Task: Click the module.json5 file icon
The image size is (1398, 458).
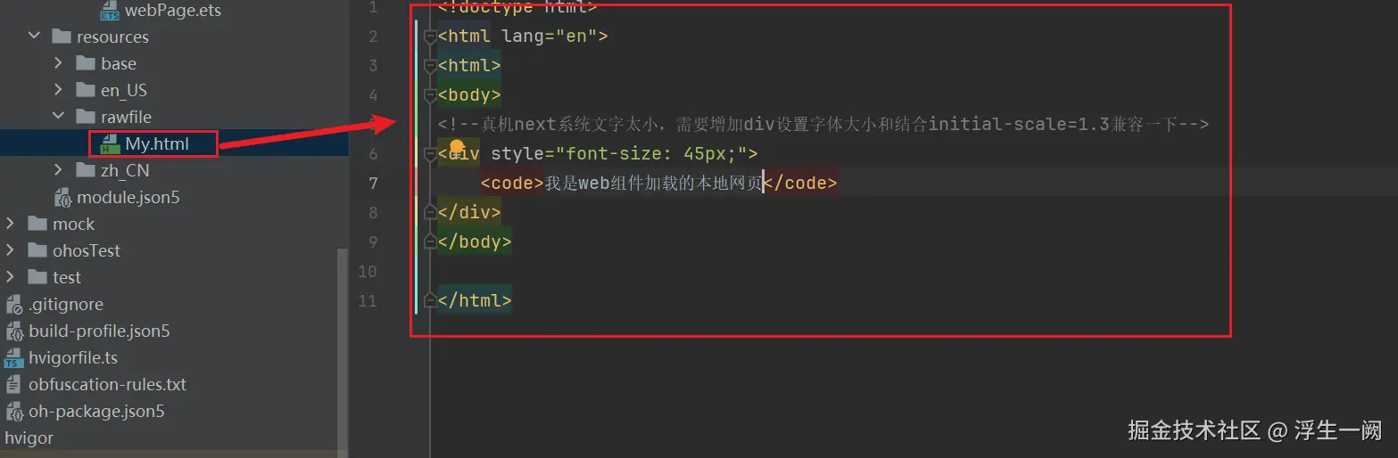Action: (x=62, y=197)
